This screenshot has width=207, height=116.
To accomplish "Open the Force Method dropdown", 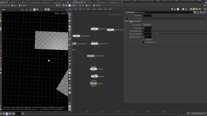I will tap(147, 25).
